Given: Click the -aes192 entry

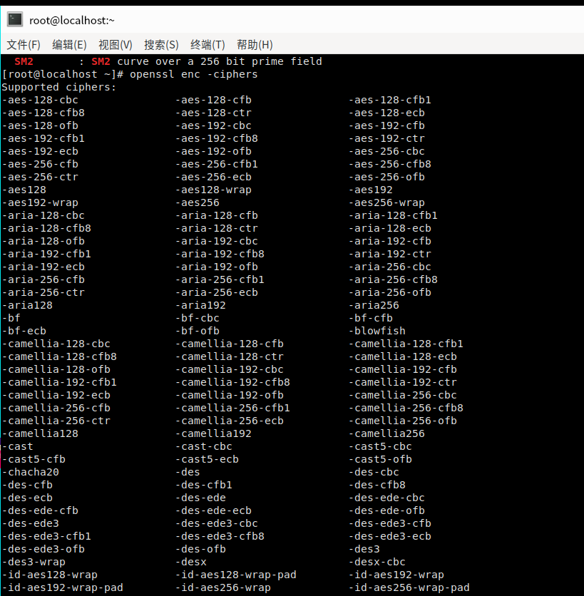Looking at the screenshot, I should pyautogui.click(x=371, y=190).
